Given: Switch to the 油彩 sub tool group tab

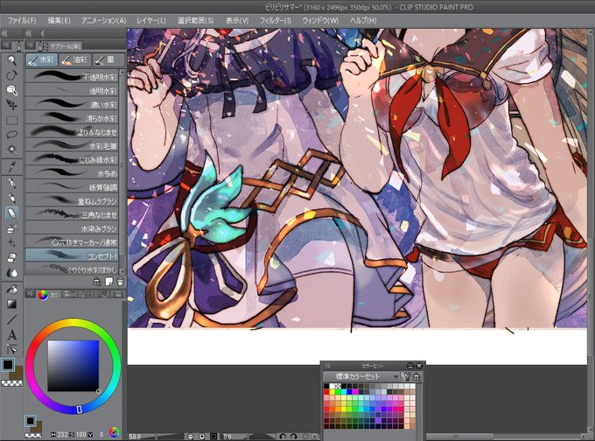Looking at the screenshot, I should click(74, 59).
